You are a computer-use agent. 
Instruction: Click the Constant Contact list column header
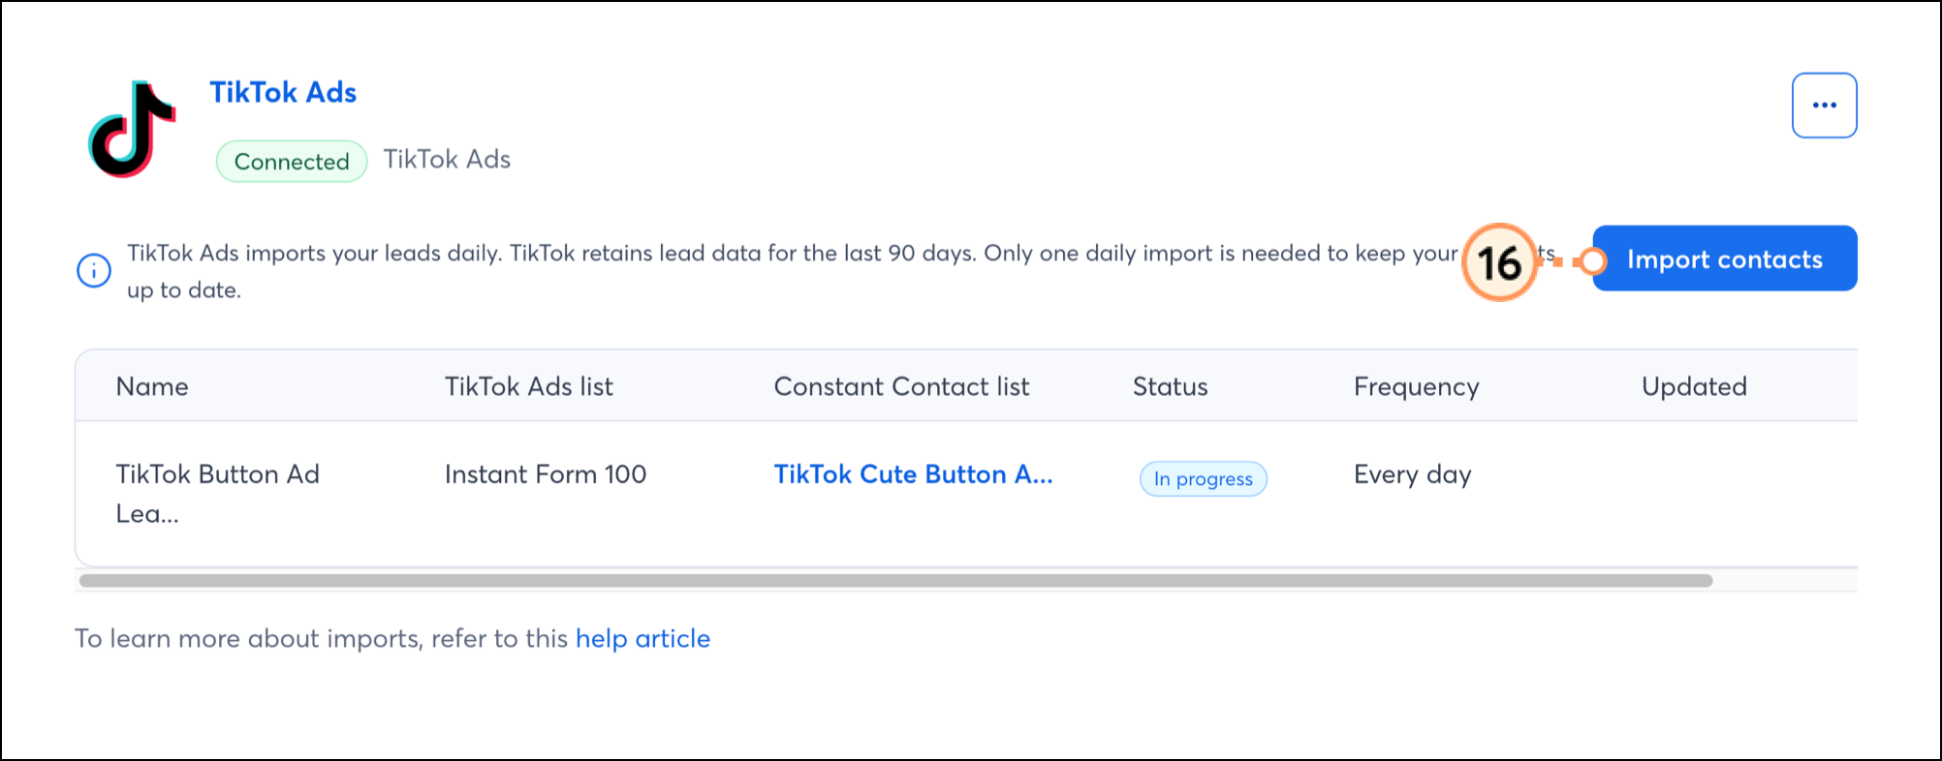pyautogui.click(x=901, y=385)
